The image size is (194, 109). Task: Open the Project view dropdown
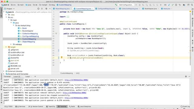9,9
